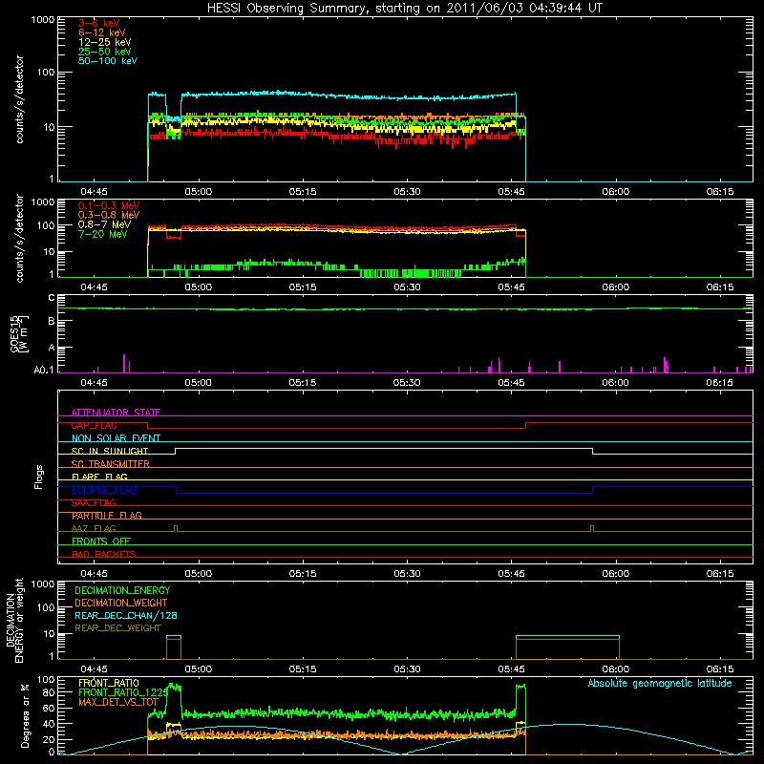Select the ECLIPSE_FLAG label

(x=104, y=490)
